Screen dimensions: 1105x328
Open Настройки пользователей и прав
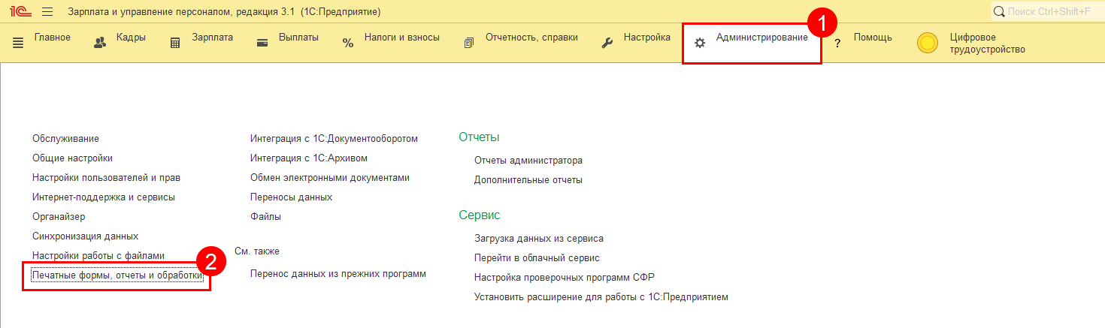pos(106,178)
